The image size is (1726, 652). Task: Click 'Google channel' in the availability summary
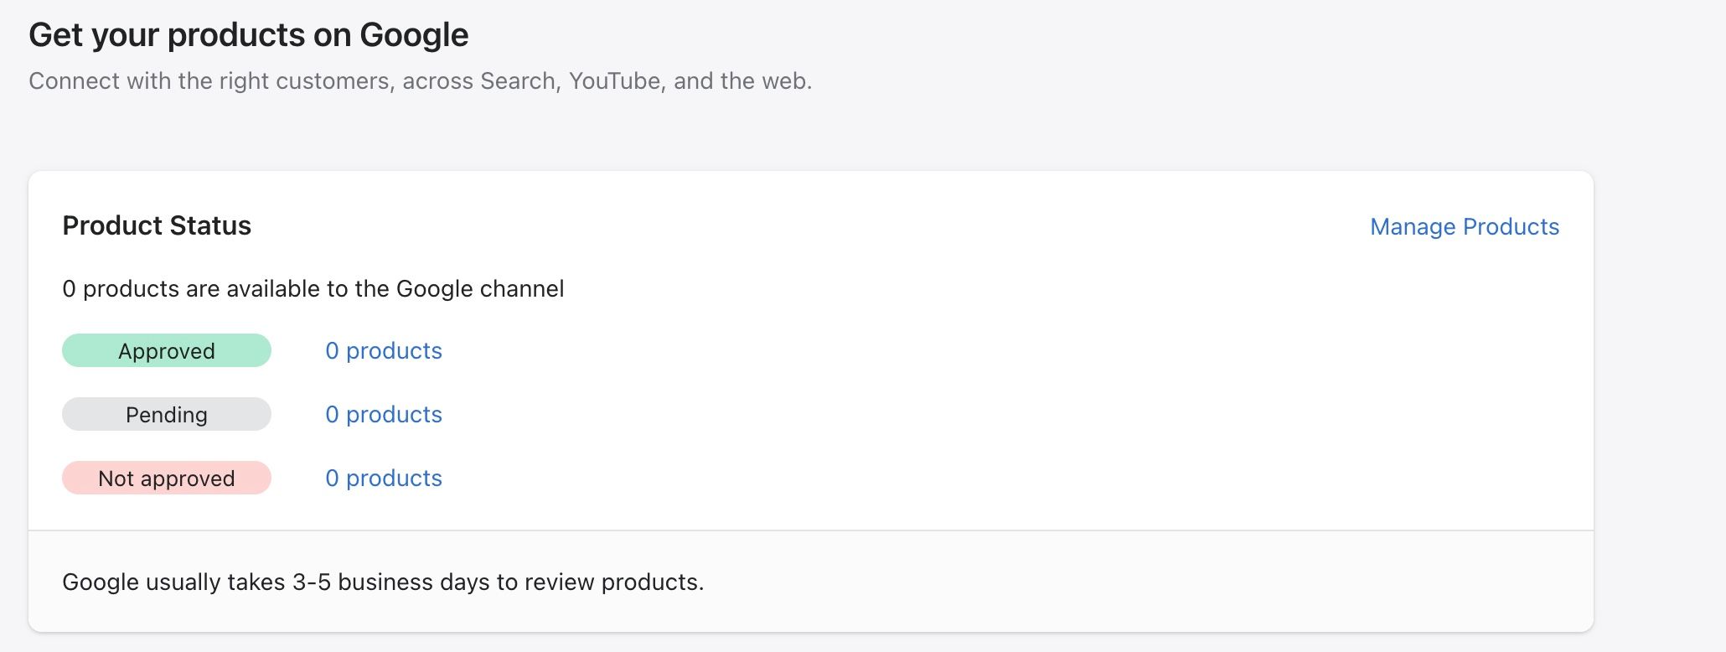pyautogui.click(x=479, y=288)
